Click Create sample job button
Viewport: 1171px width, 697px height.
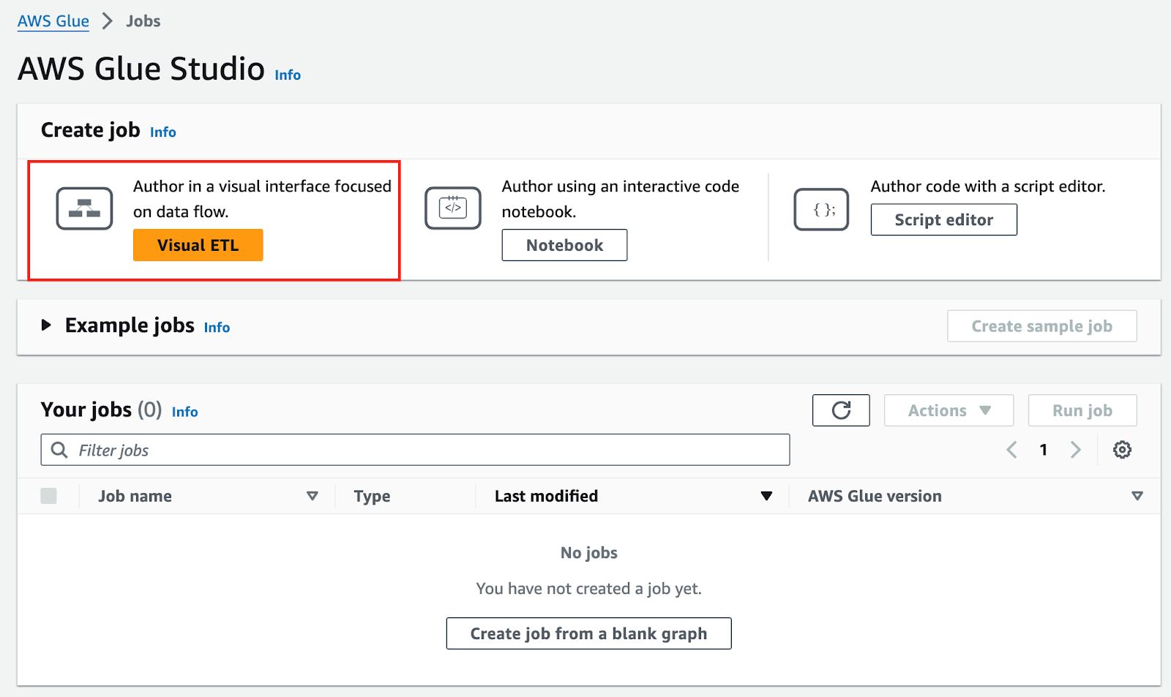tap(1042, 326)
